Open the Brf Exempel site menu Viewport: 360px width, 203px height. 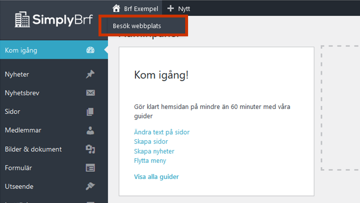coord(141,8)
